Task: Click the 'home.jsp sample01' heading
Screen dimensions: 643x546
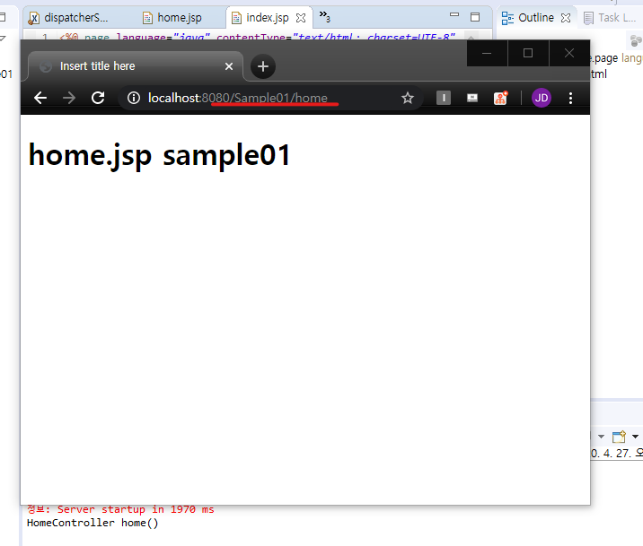Action: click(x=159, y=156)
